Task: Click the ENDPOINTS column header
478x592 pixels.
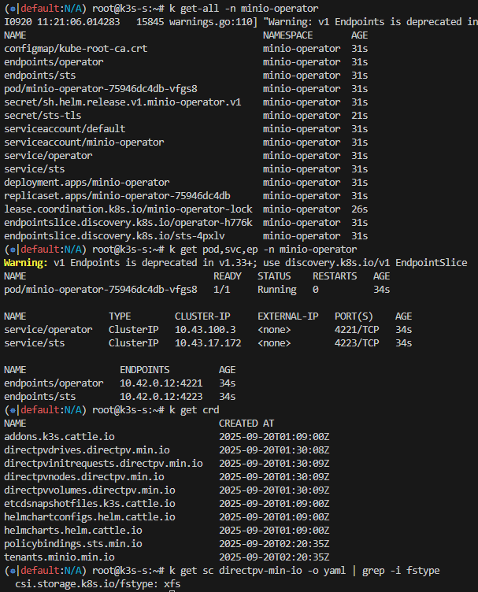Action: [x=145, y=370]
